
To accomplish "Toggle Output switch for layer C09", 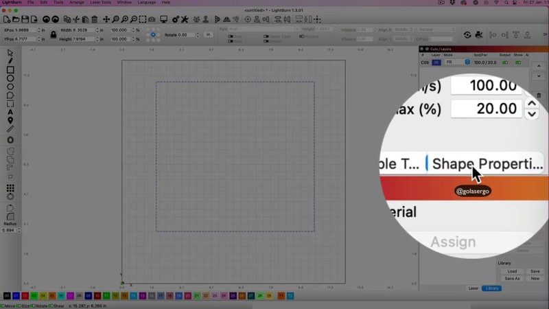I will coord(506,62).
